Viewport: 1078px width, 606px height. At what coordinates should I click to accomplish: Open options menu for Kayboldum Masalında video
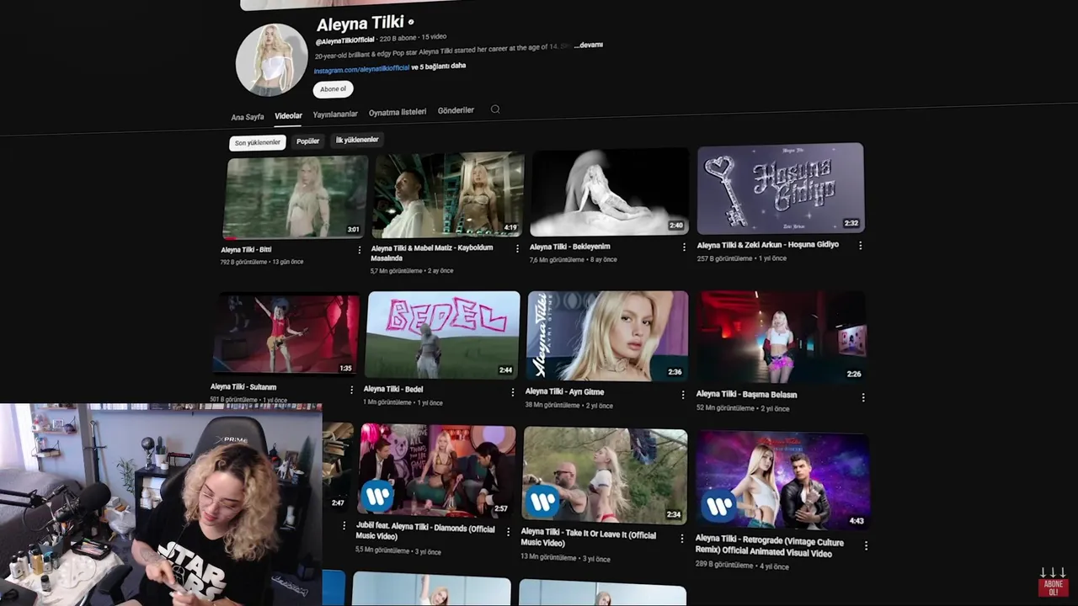point(517,249)
